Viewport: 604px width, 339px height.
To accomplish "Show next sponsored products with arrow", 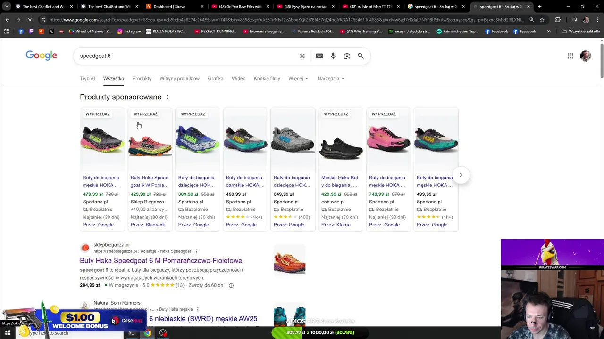I will pos(461,175).
